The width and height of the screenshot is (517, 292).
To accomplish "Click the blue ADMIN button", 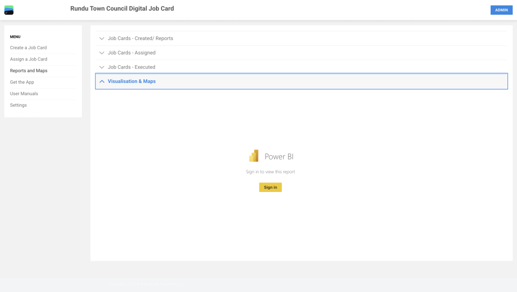I will pos(501,10).
